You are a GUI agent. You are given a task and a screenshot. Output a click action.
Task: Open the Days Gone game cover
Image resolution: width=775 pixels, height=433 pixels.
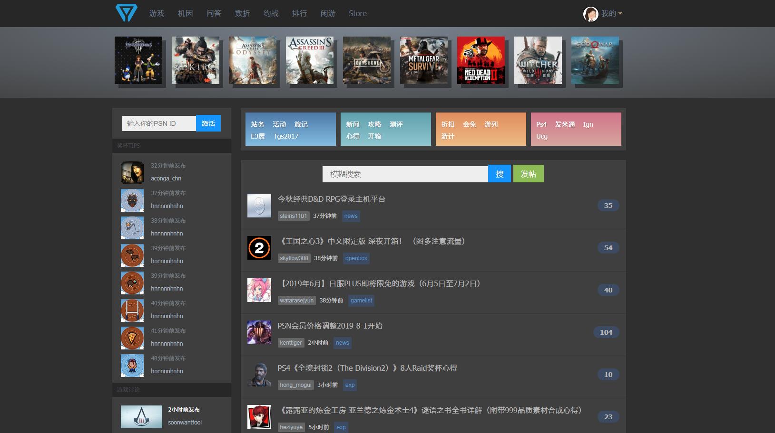tap(367, 60)
